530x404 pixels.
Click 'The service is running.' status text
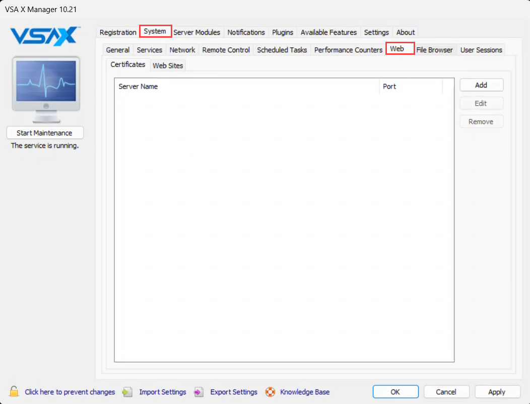point(45,145)
